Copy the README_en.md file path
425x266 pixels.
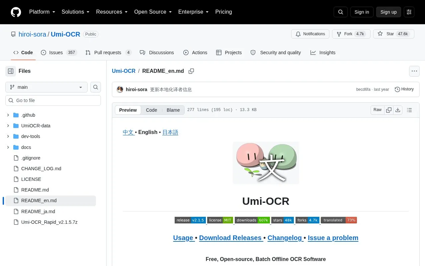point(191,71)
